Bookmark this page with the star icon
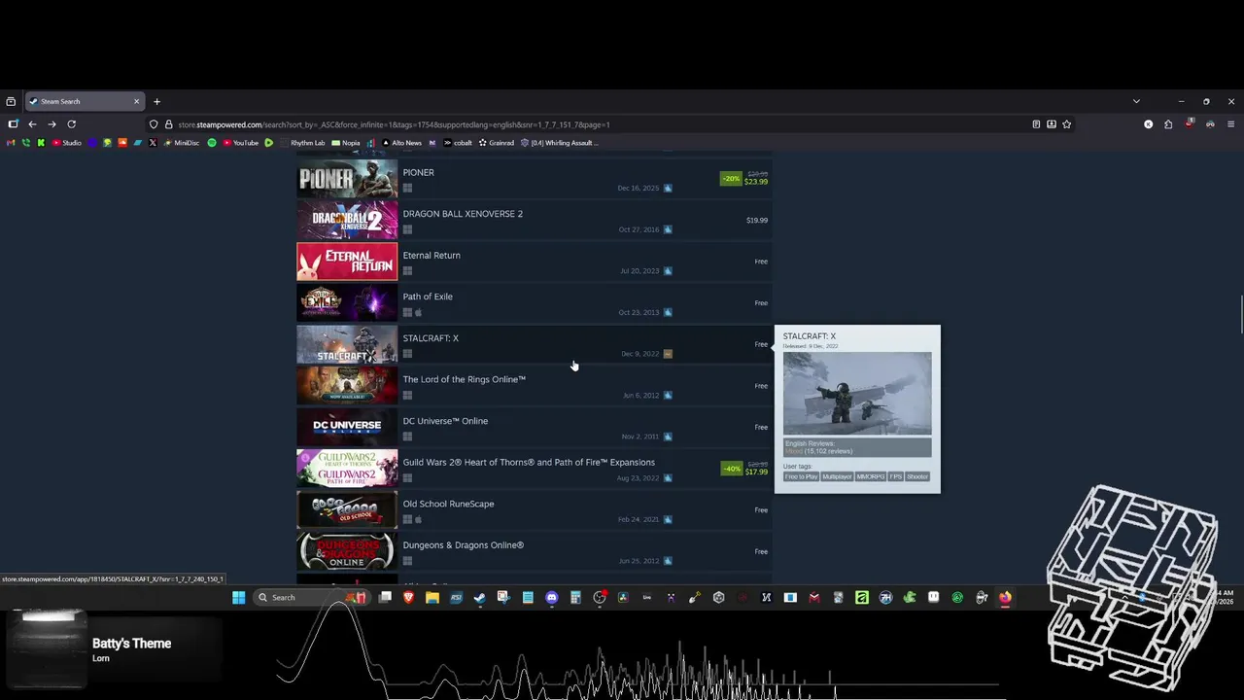Image resolution: width=1244 pixels, height=700 pixels. tap(1066, 124)
